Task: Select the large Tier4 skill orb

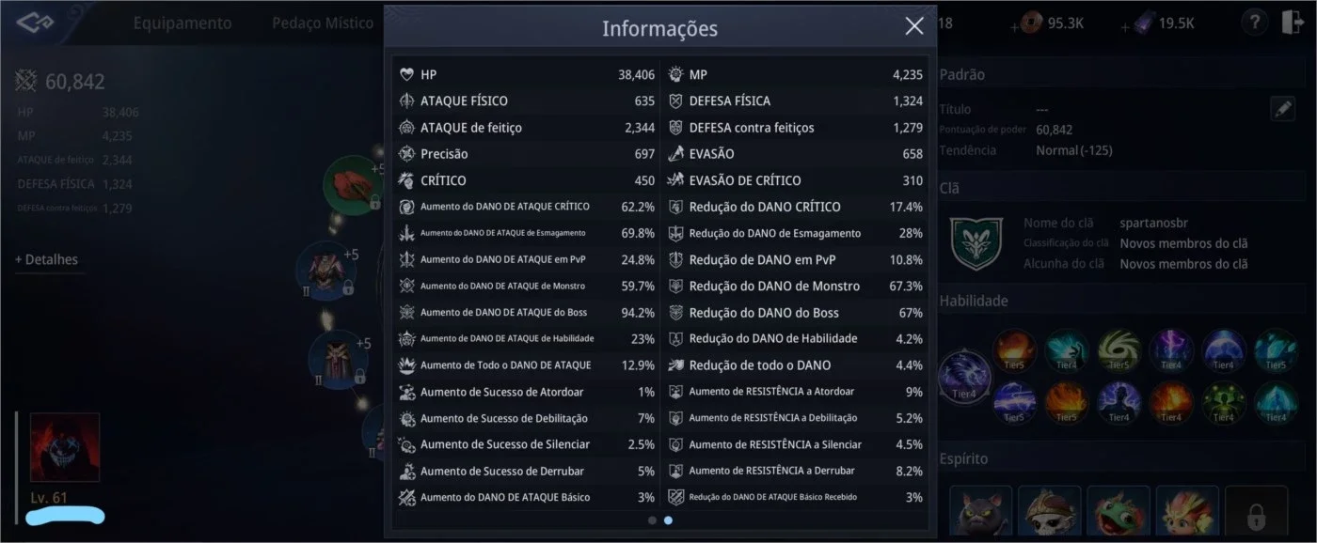Action: [963, 378]
